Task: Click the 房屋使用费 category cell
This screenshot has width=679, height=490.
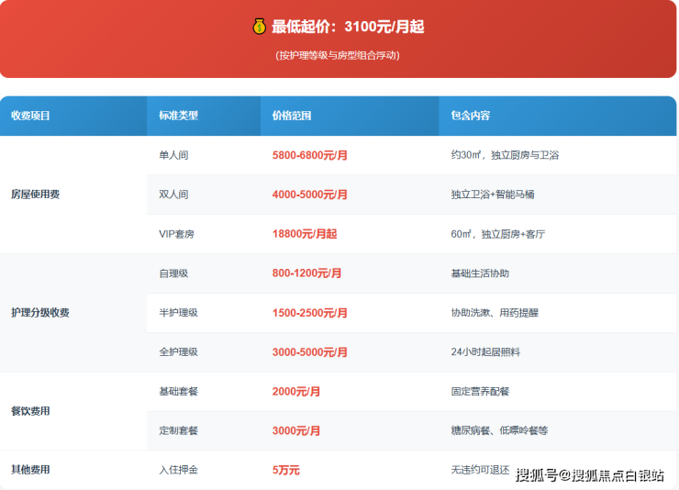Action: tap(35, 195)
